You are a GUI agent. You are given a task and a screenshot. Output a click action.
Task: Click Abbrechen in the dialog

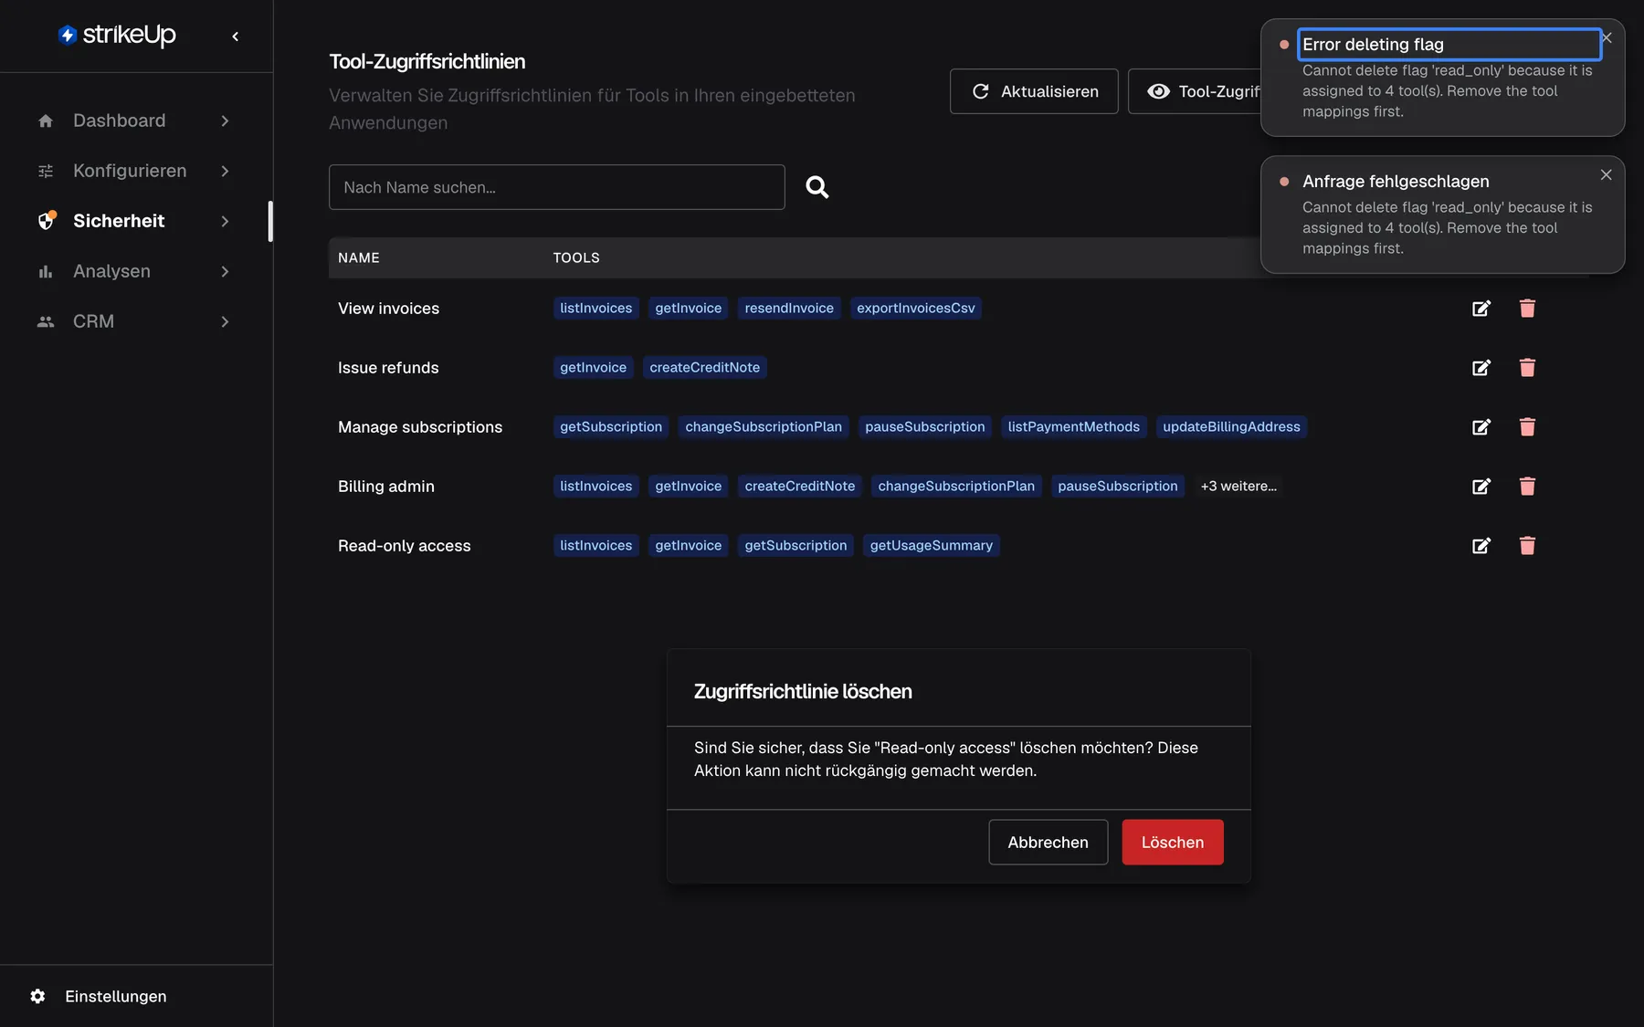click(x=1048, y=842)
